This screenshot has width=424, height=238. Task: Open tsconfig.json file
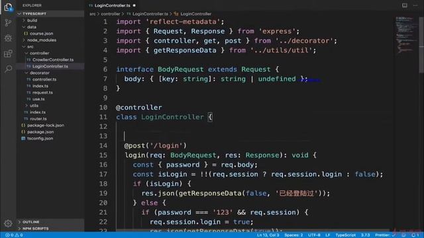coord(50,138)
